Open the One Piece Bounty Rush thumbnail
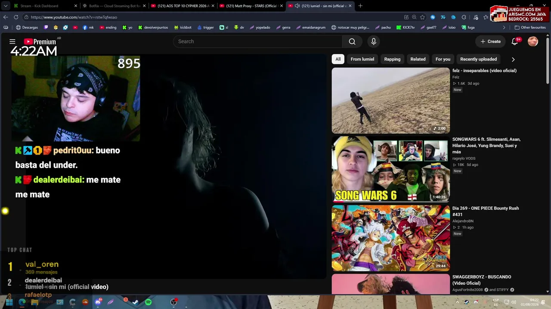551x309 pixels. click(390, 238)
